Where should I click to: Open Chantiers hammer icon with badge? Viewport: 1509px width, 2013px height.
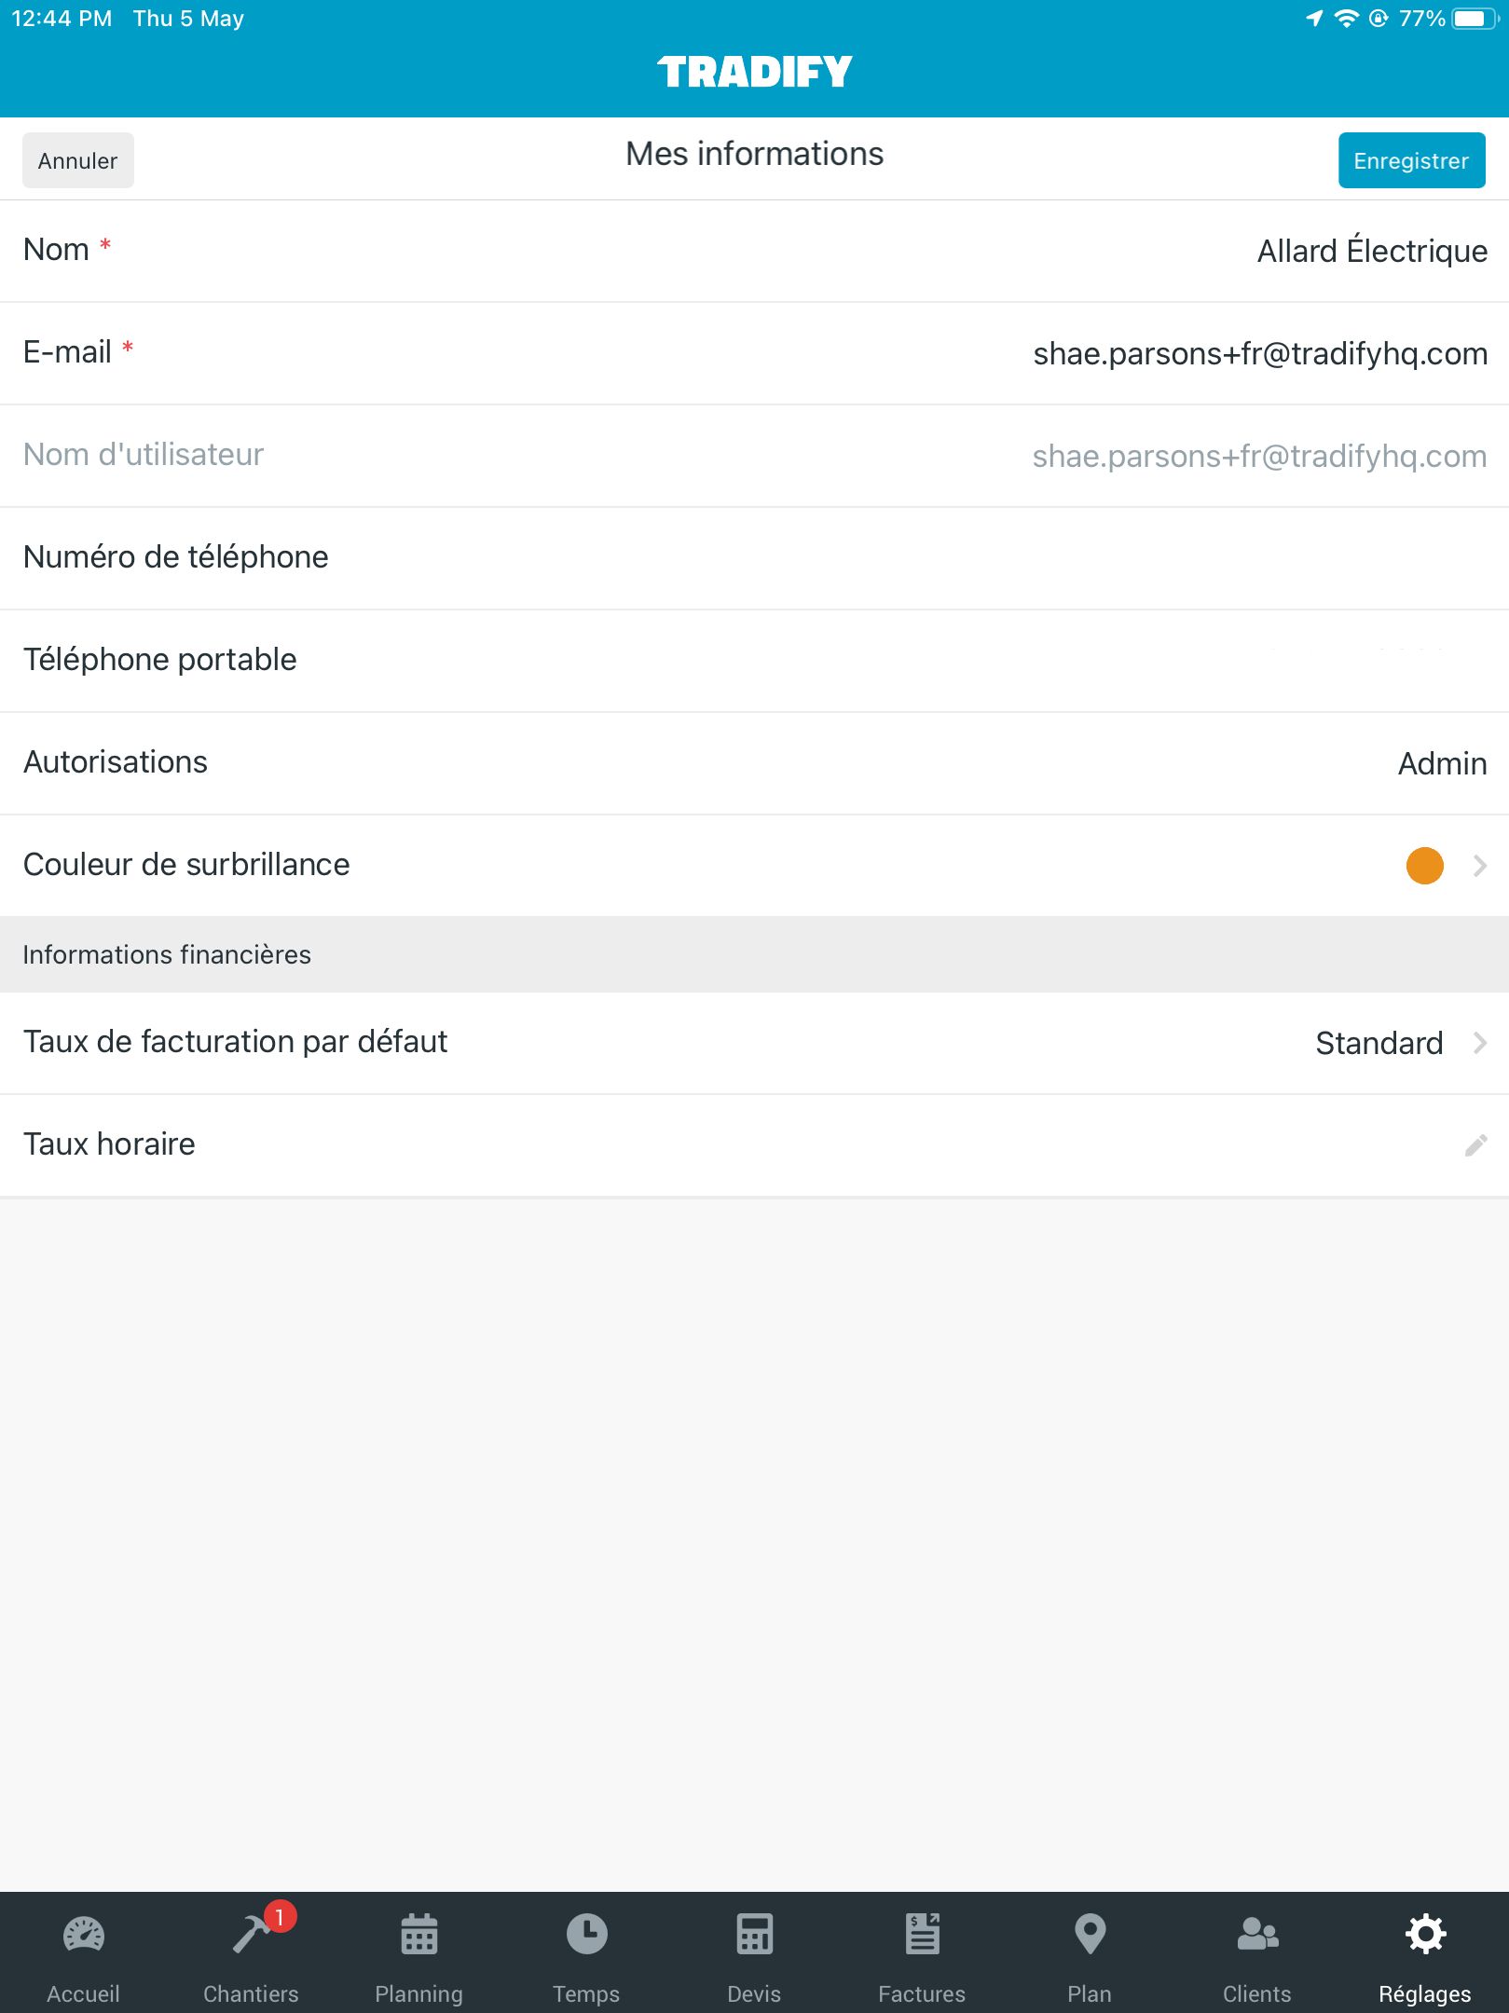click(x=253, y=1933)
